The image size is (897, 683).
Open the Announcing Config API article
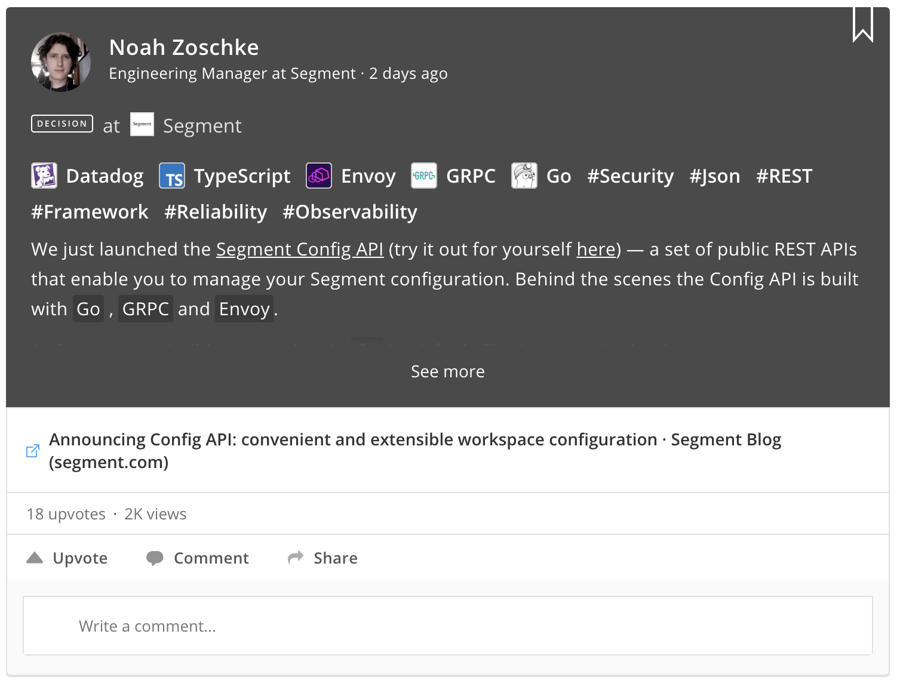tap(415, 451)
